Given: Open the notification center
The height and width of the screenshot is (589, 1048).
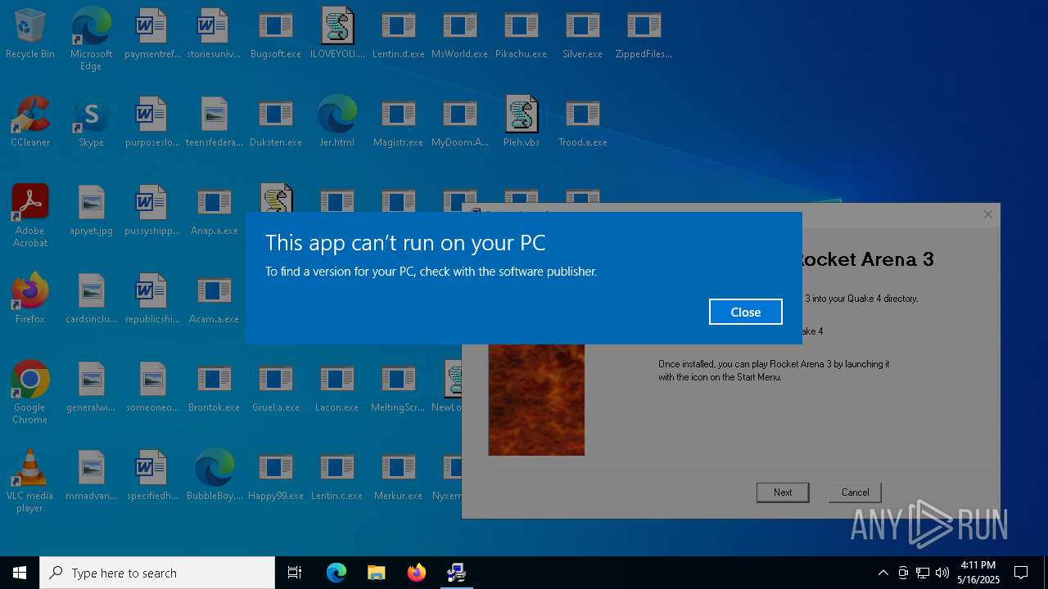Looking at the screenshot, I should [x=1021, y=573].
